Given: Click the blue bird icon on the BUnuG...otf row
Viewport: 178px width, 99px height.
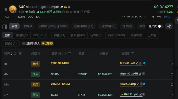Looking at the screenshot, I should coord(144,63).
